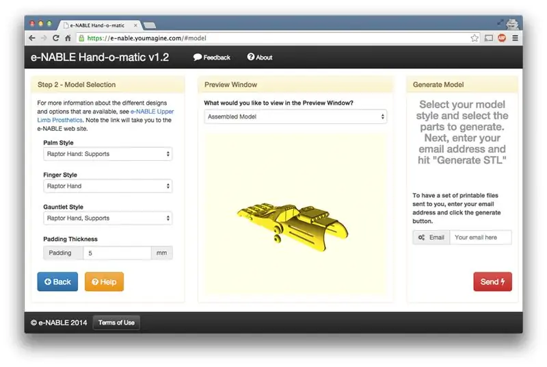Bookmark page with star icon
Viewport: 547px width, 367px height.
coord(475,38)
